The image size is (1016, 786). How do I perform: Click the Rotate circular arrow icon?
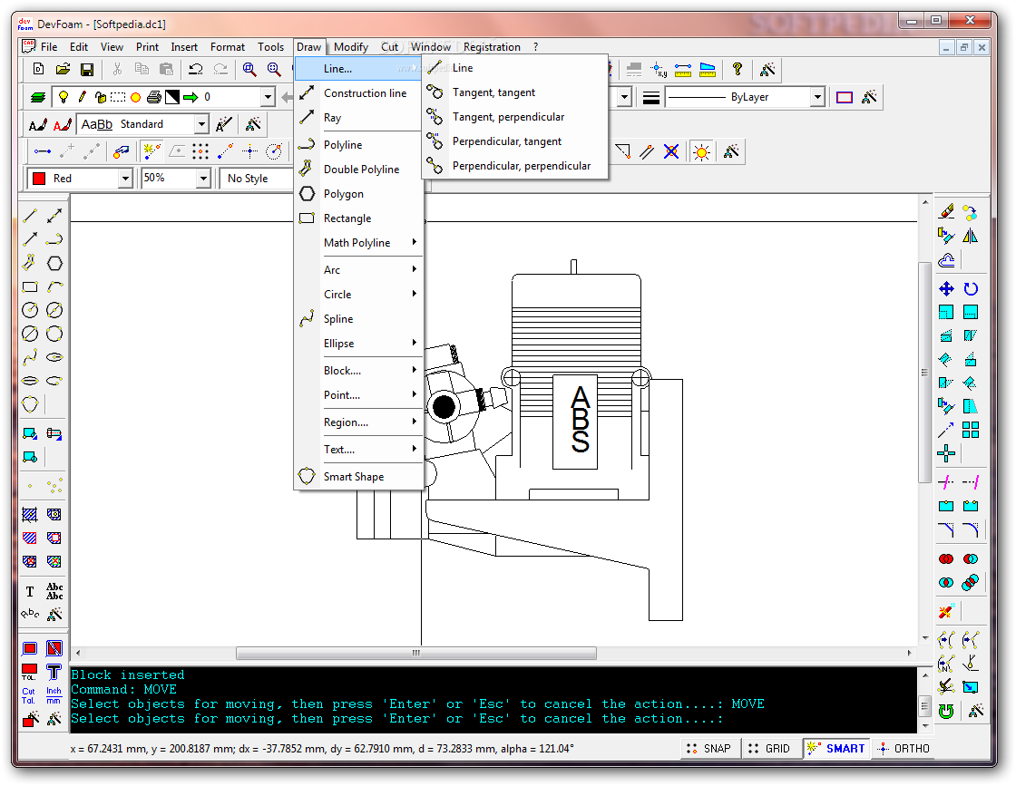tap(971, 289)
